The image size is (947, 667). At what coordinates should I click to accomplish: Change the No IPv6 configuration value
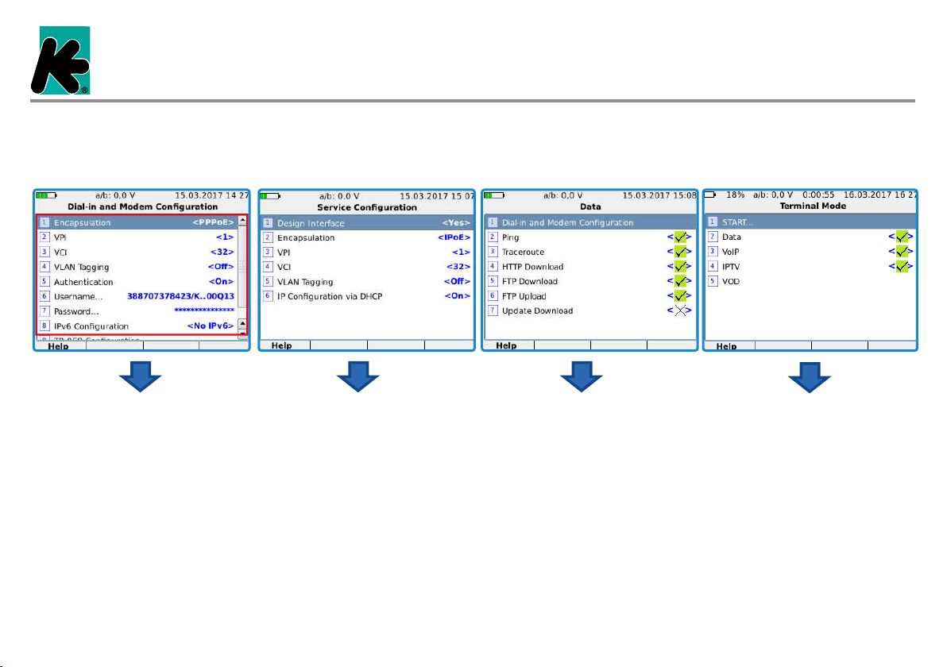point(211,326)
